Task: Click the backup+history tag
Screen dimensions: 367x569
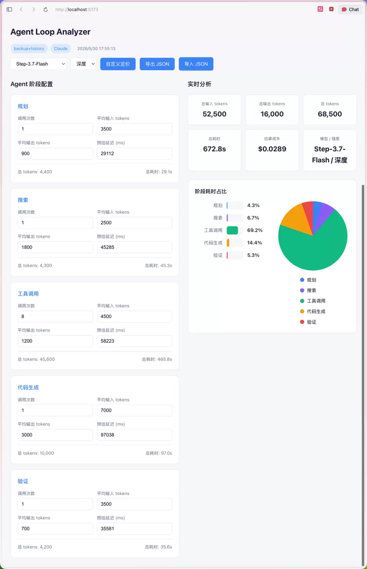Action: tap(29, 49)
